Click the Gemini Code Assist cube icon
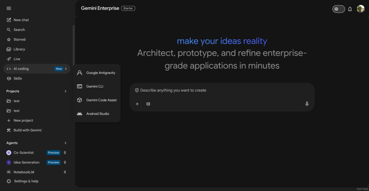The height and width of the screenshot is (191, 369). [x=80, y=100]
